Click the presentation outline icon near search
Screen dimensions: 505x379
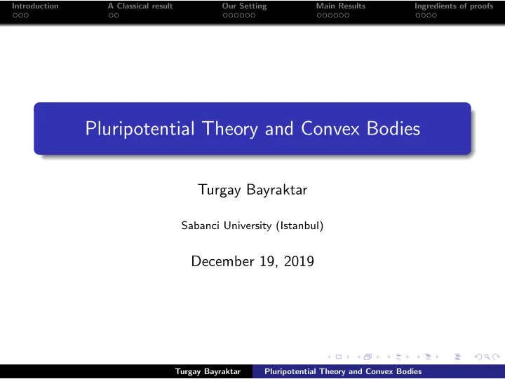click(x=457, y=357)
